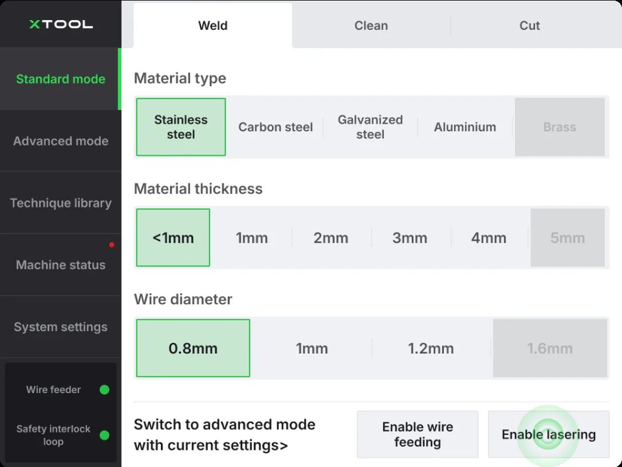This screenshot has height=467, width=622.
Task: Choose 0.8mm wire diameter
Action: (x=193, y=348)
